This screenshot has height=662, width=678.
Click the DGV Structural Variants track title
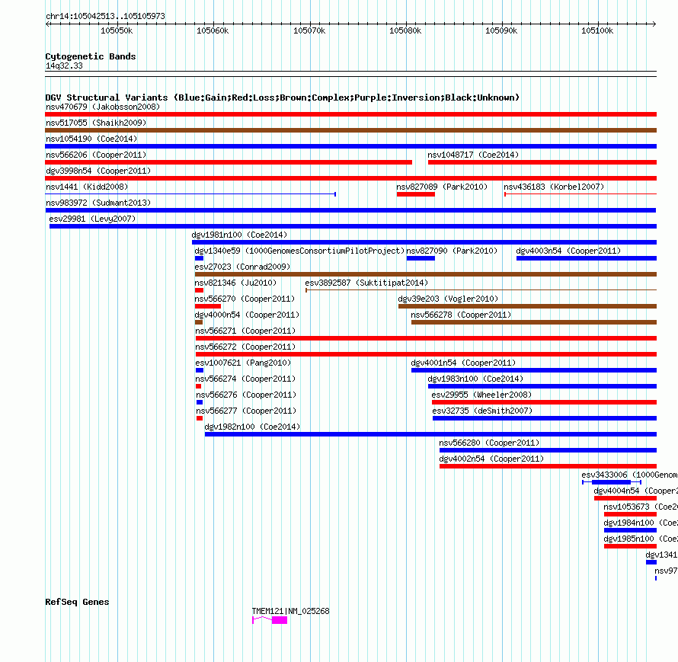(x=283, y=98)
